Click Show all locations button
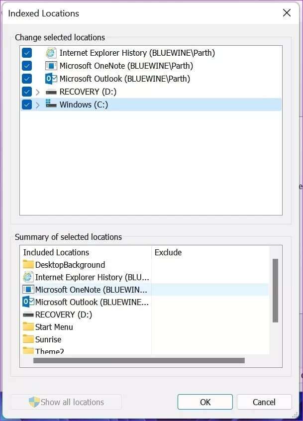This screenshot has height=421, width=303. [66, 402]
